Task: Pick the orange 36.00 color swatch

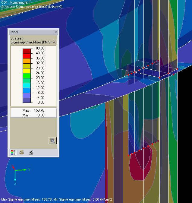Action: 27,61
